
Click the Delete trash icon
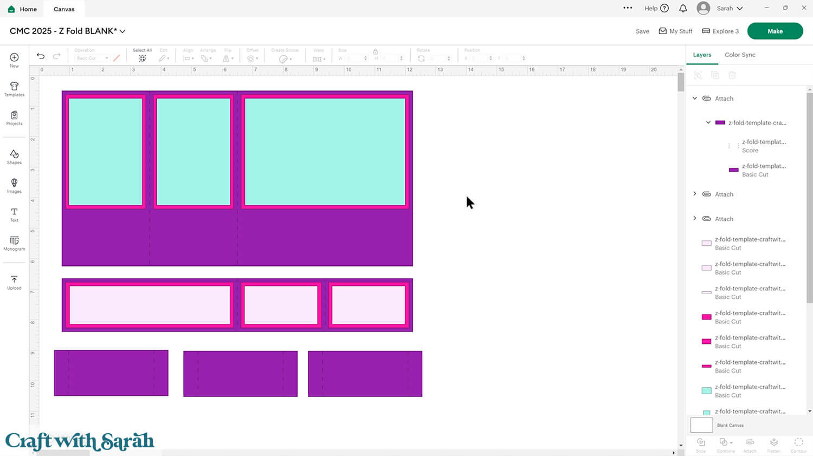pyautogui.click(x=732, y=75)
